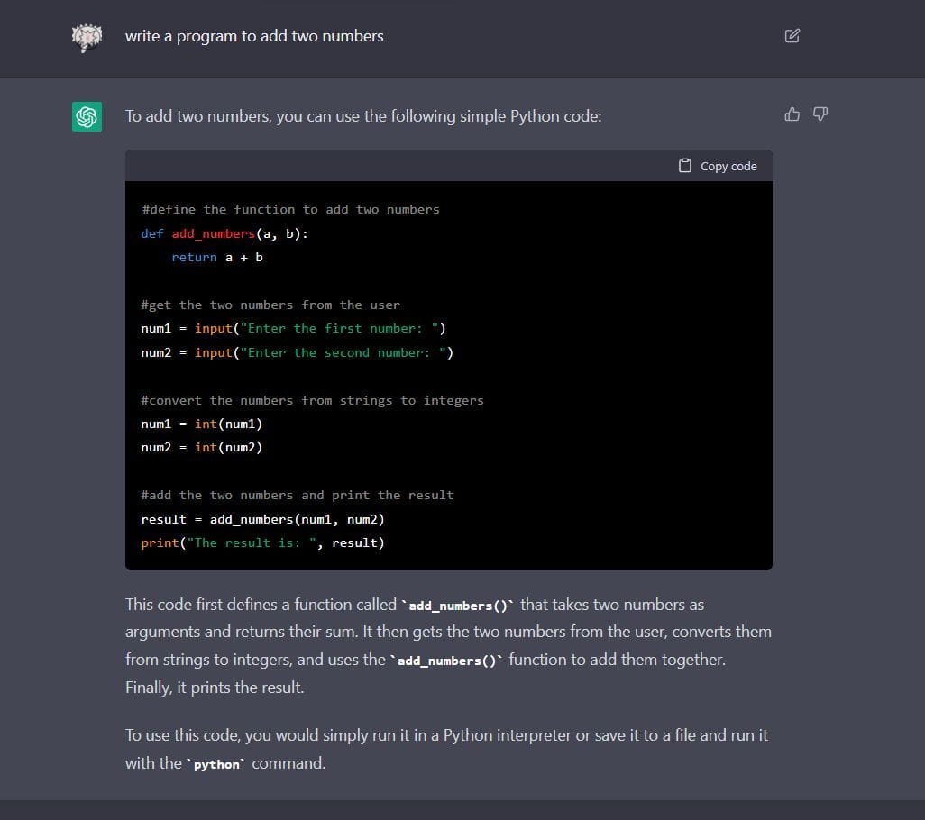
Task: Click the num2 int conversion line
Action: (201, 447)
